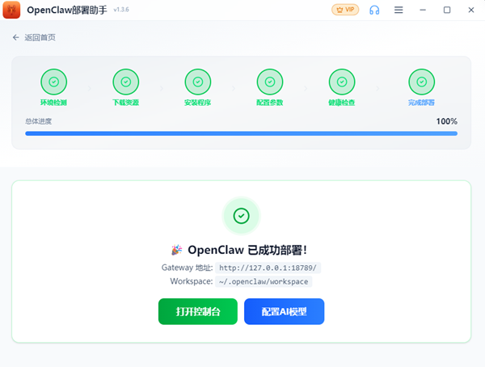Click the OpenClaw 已成功部署 heading
The image size is (485, 367).
click(247, 250)
